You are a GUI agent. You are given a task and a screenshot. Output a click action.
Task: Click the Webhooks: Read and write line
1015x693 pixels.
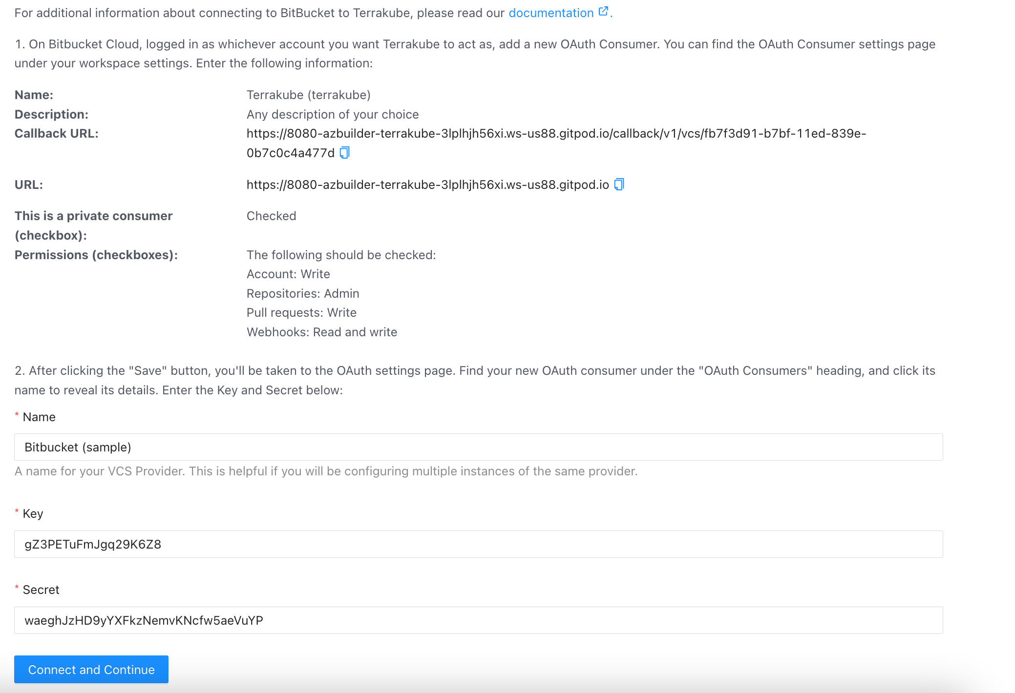(321, 332)
